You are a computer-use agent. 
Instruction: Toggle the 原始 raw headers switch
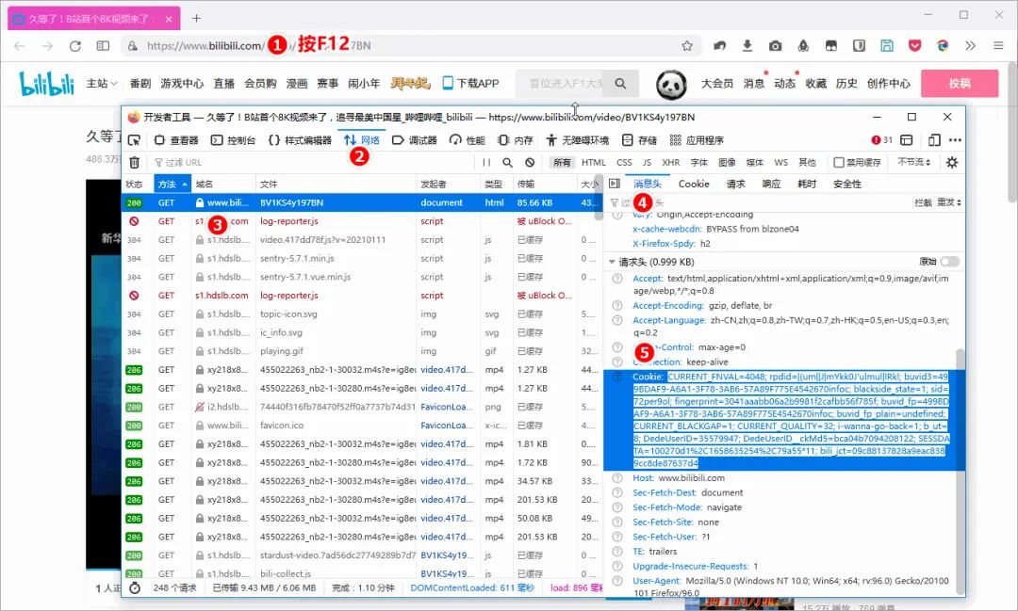[x=949, y=262]
